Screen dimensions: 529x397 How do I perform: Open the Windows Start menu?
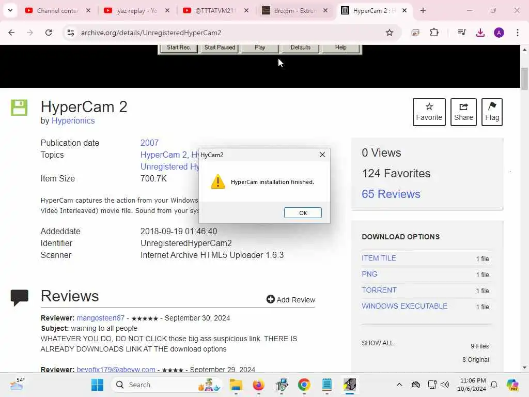97,385
